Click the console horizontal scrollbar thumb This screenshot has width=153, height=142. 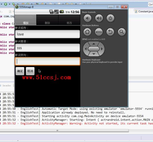click(64, 131)
